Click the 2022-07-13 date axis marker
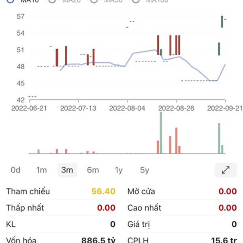The width and height of the screenshot is (243, 243). 78,108
